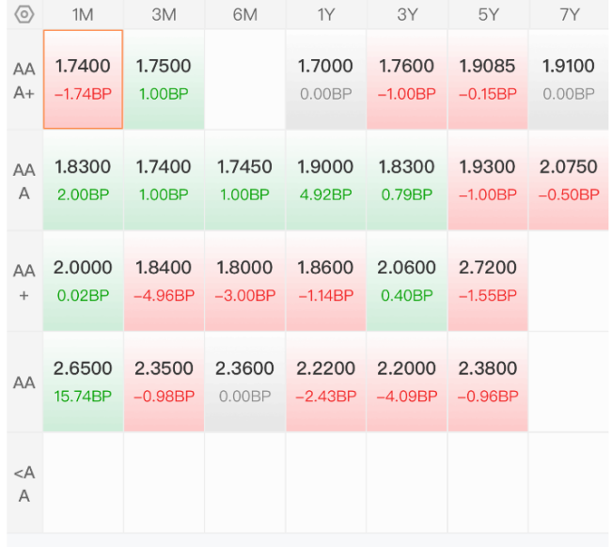This screenshot has height=547, width=612.
Task: Select the 5Y column header
Action: click(x=488, y=15)
